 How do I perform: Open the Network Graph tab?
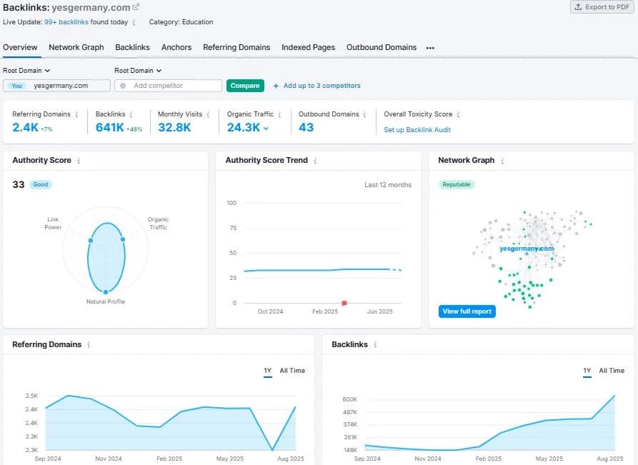76,47
